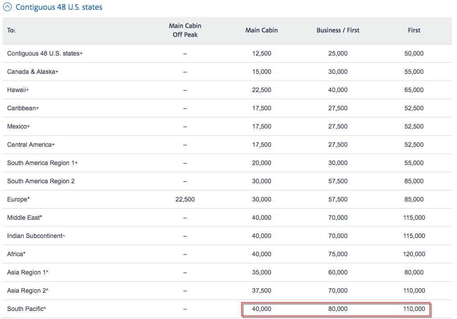Select Middle East First value 115,000
The image size is (457, 319).
coord(414,218)
